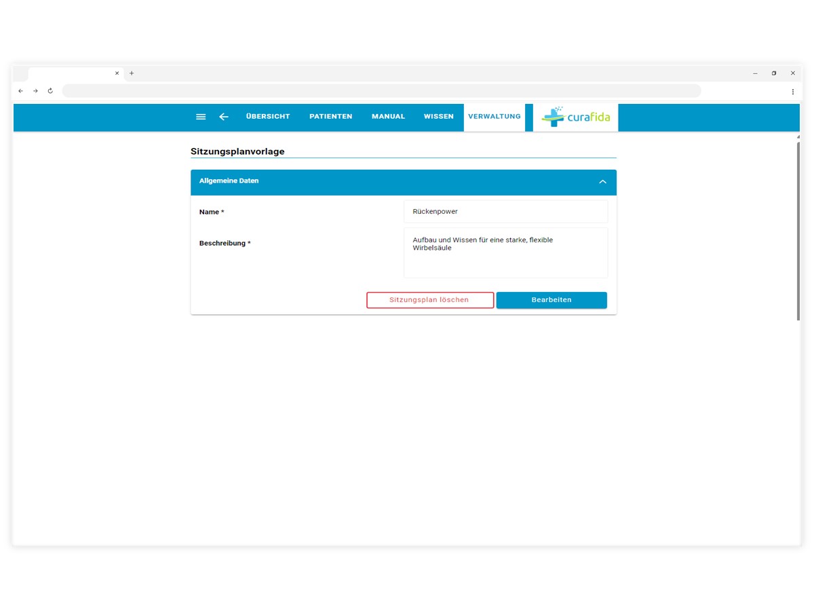Open the hamburger menu icon
The width and height of the screenshot is (814, 611).
click(201, 117)
